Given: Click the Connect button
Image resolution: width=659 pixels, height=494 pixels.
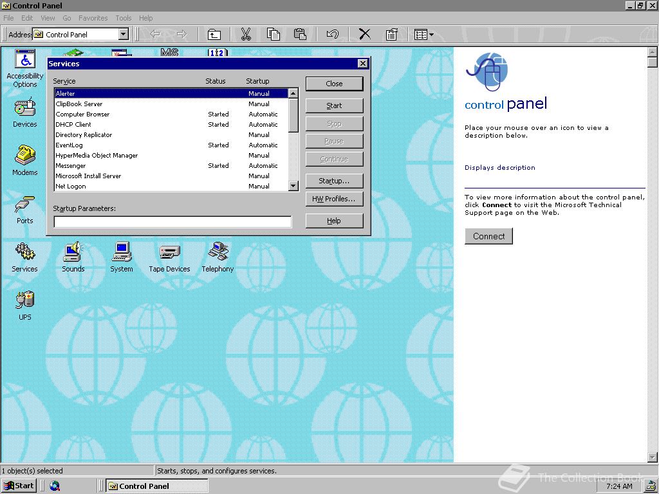Looking at the screenshot, I should (489, 236).
